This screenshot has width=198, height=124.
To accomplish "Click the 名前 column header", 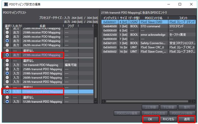I will pos(43,26).
